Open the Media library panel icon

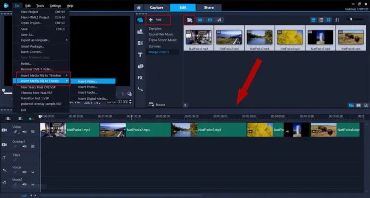[x=140, y=20]
